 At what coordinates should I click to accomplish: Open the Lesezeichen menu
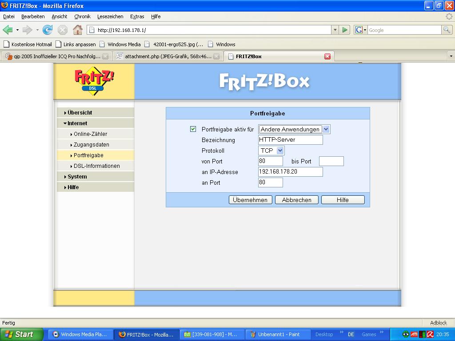[x=110, y=16]
